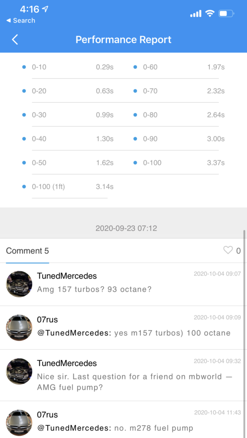Select the 0-60 1.97s result row
Screen dimensions: 247x438
click(x=180, y=67)
